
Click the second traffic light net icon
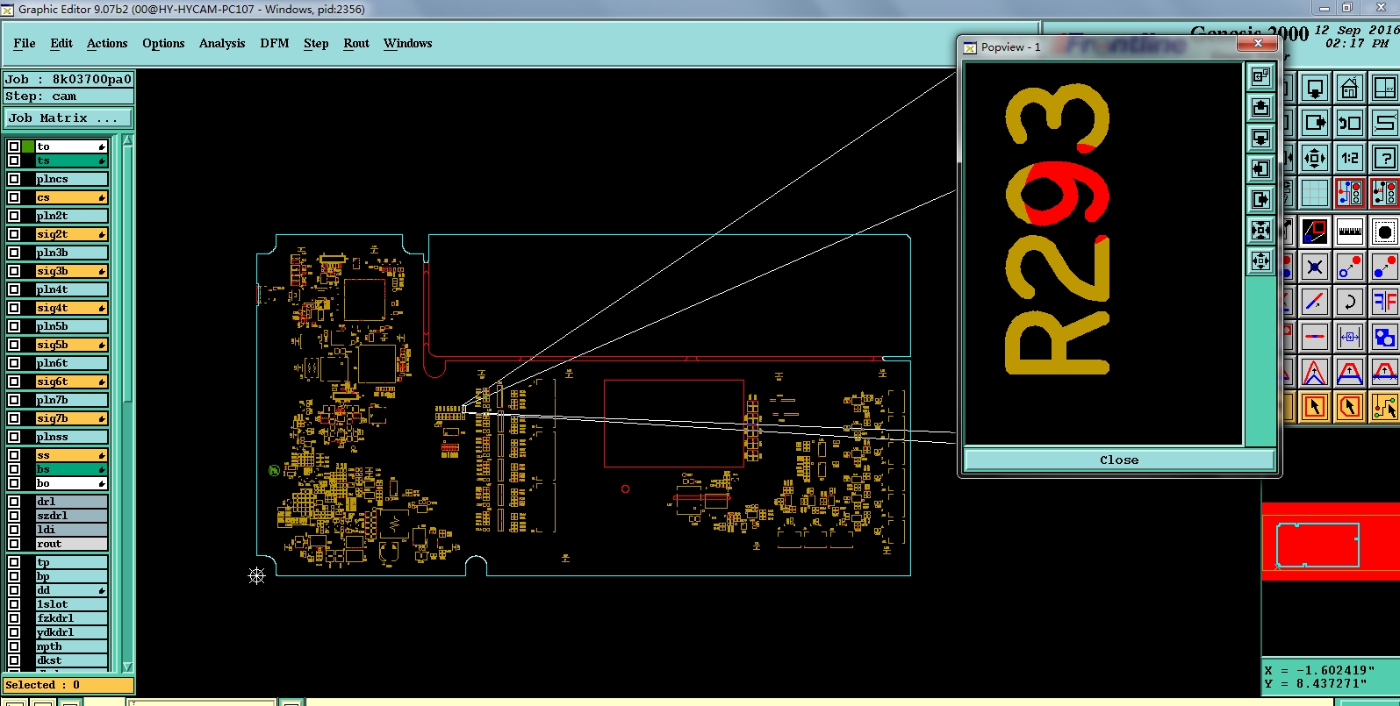(x=1384, y=193)
